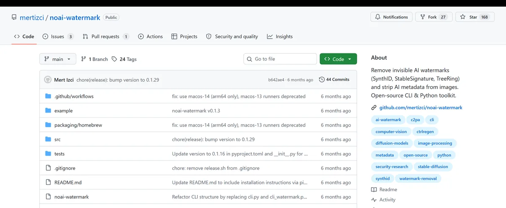View the 1 Branch link

click(94, 59)
